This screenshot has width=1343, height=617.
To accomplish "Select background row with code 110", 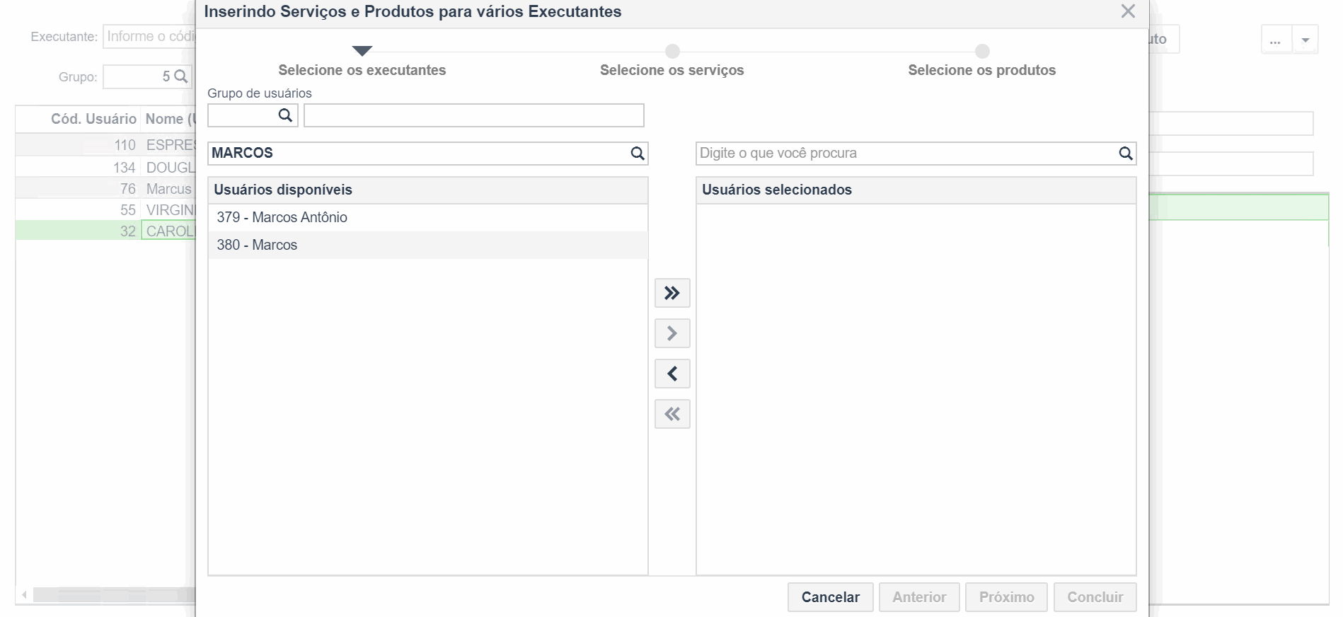I will pos(105,145).
